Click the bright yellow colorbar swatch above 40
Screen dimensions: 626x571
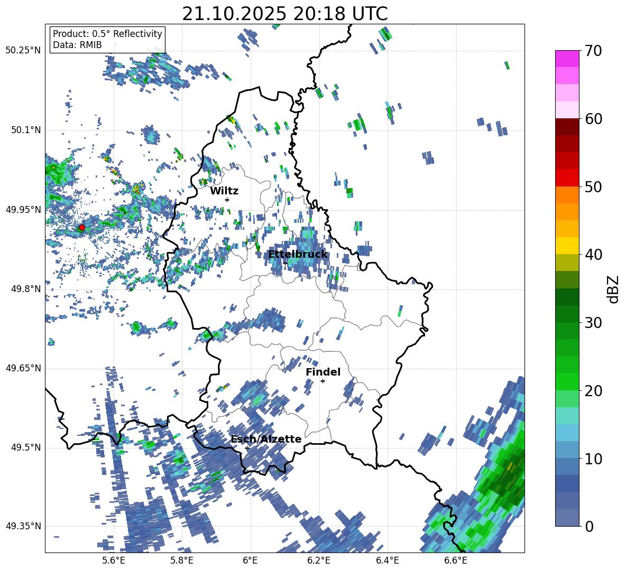[567, 246]
